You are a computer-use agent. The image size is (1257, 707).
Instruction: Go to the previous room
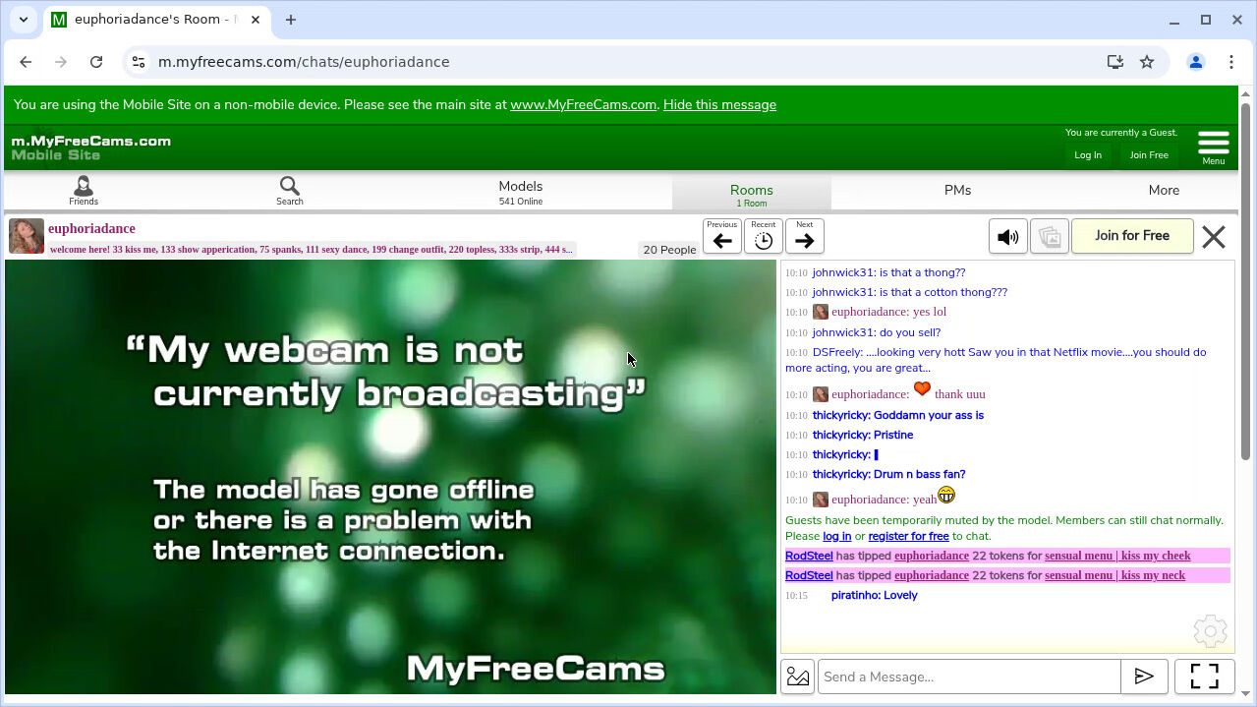pyautogui.click(x=722, y=236)
